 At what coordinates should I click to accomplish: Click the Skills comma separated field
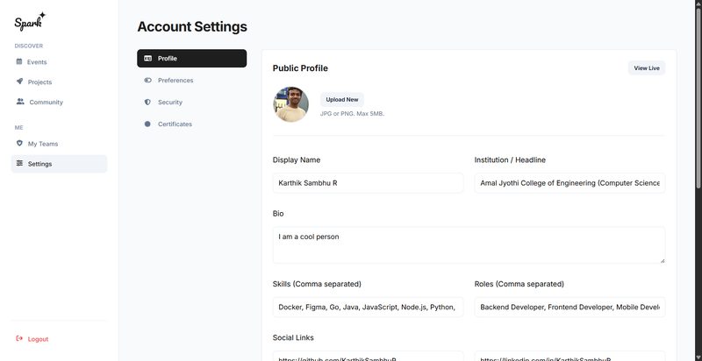pyautogui.click(x=368, y=307)
